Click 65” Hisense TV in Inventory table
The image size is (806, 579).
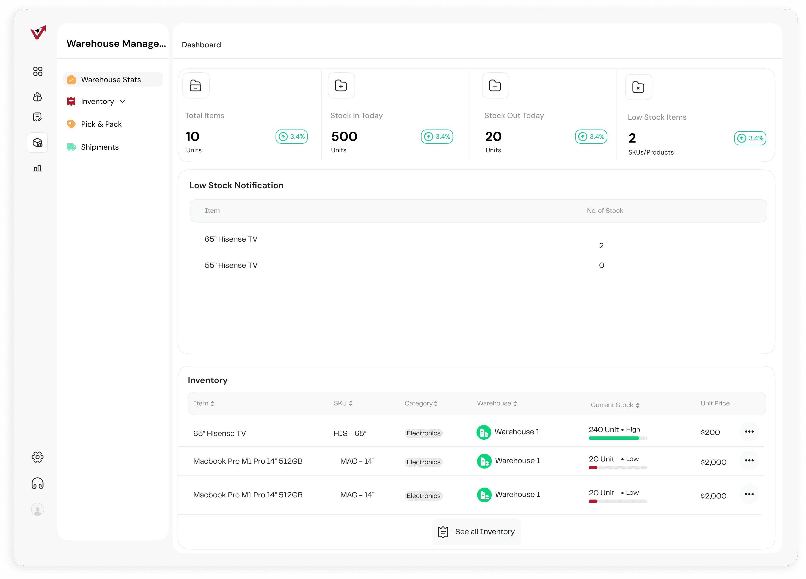[x=220, y=433]
